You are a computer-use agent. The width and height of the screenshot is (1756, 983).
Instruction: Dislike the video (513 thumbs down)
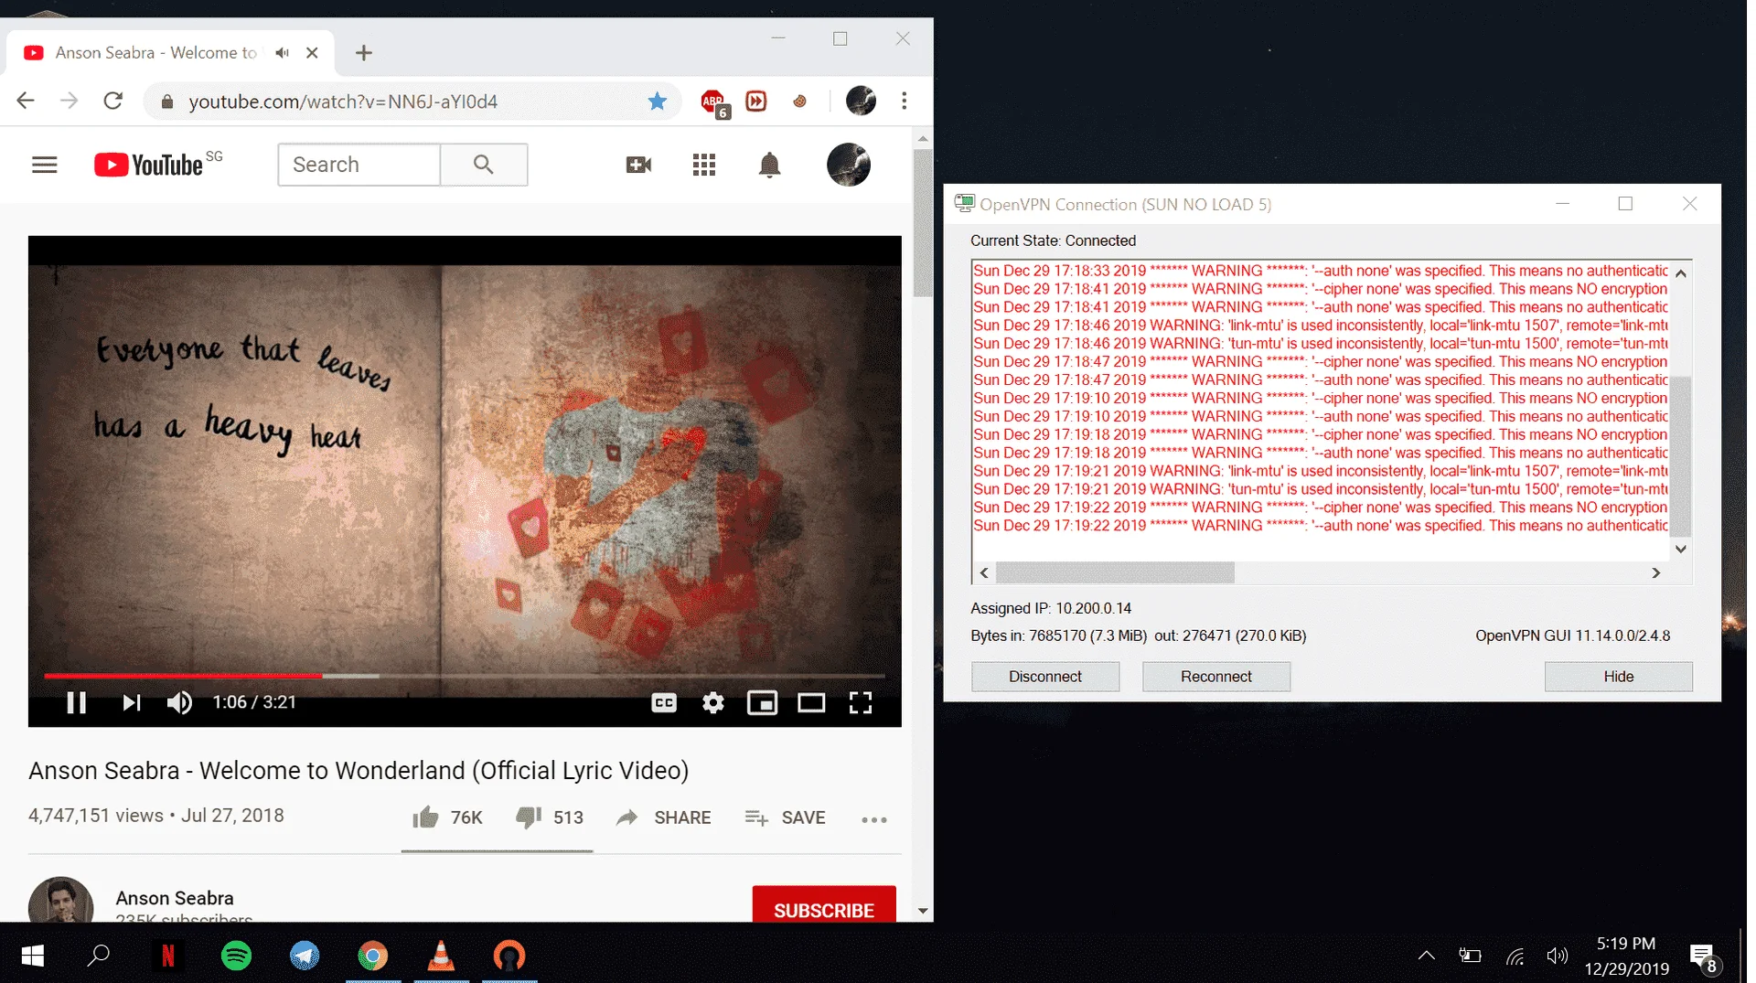(x=549, y=817)
